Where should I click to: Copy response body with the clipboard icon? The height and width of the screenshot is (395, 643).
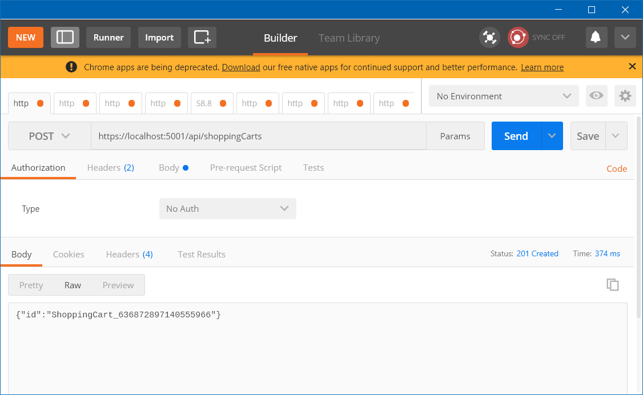coord(613,284)
